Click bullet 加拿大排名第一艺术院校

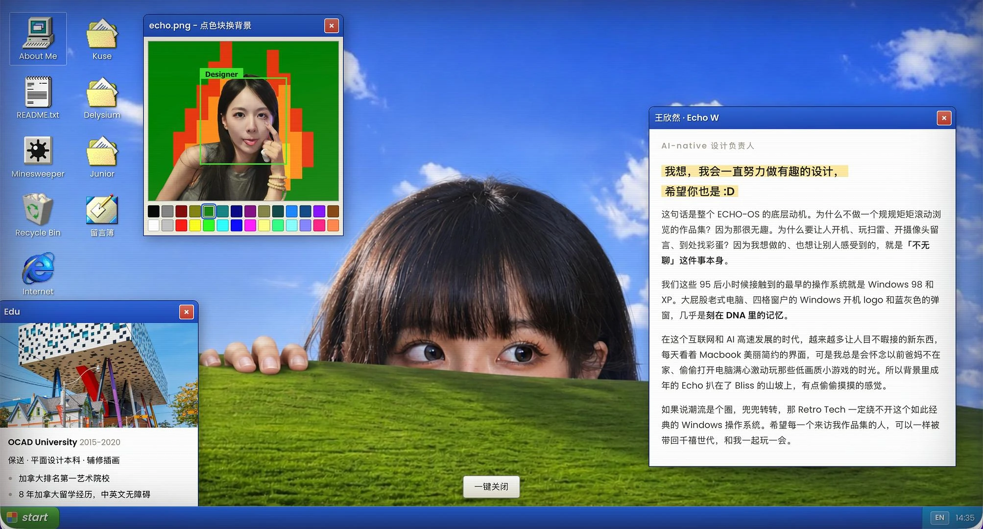(64, 478)
